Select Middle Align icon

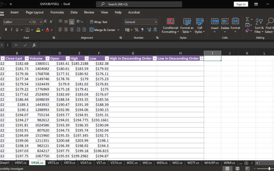click(x=66, y=22)
